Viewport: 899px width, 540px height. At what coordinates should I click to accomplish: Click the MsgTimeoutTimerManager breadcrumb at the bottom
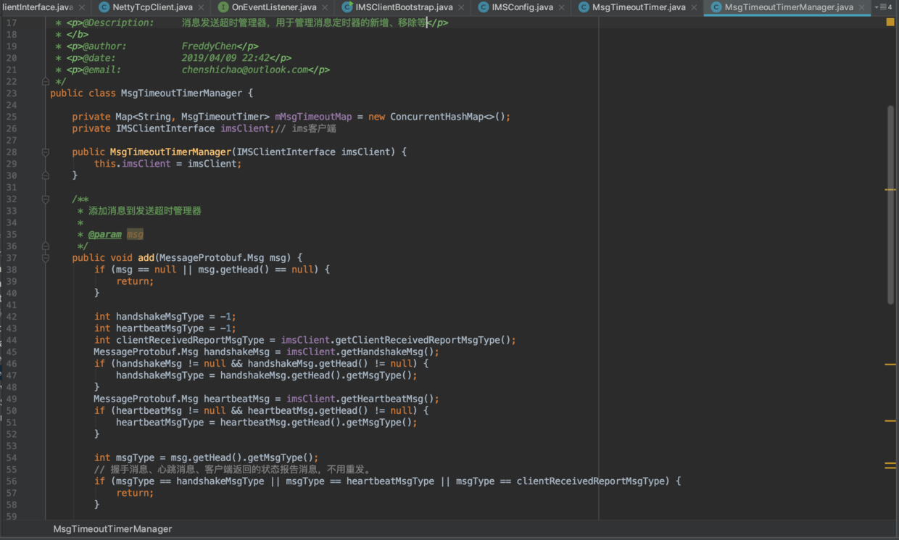click(x=112, y=529)
